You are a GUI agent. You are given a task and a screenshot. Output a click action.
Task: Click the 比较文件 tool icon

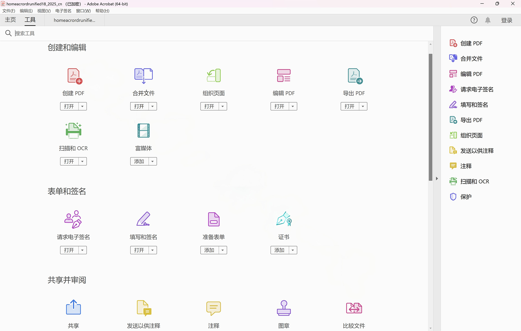[x=354, y=308]
